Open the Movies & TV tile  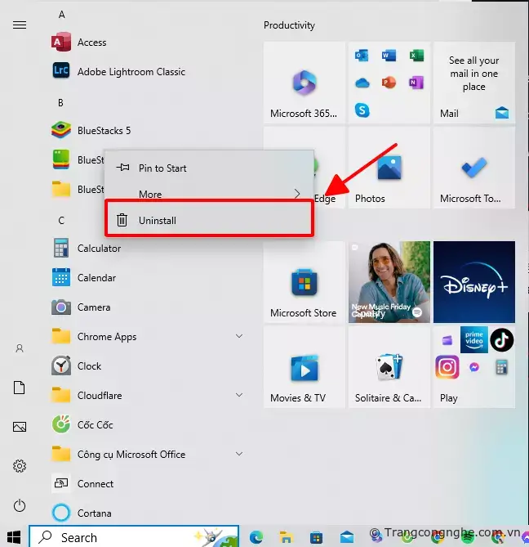click(x=304, y=367)
